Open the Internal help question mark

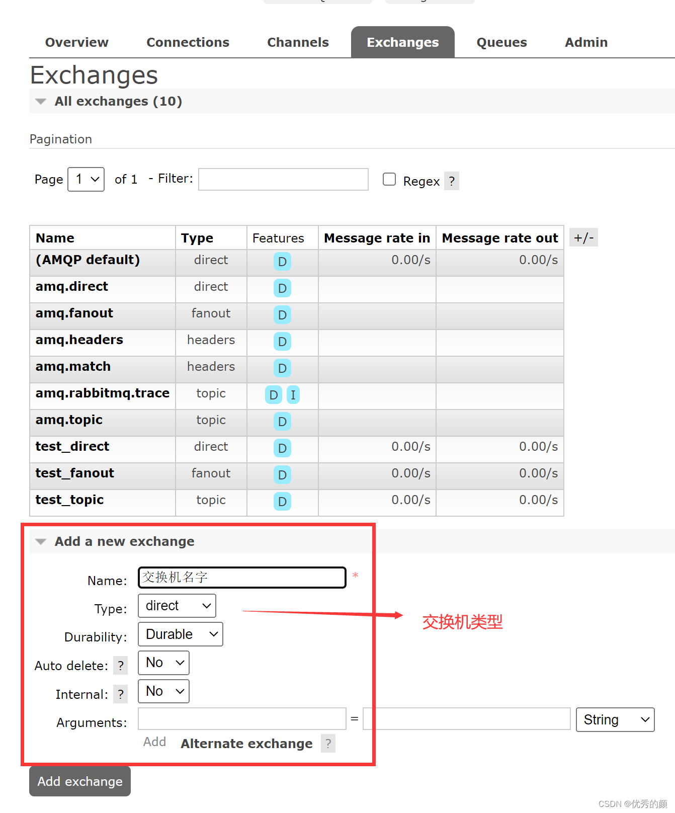tap(120, 694)
